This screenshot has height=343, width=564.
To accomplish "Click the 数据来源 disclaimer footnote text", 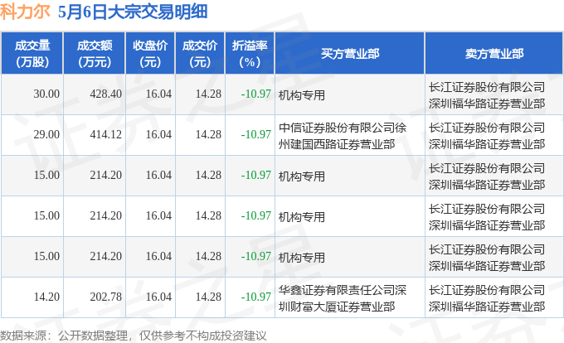I will pos(134,336).
